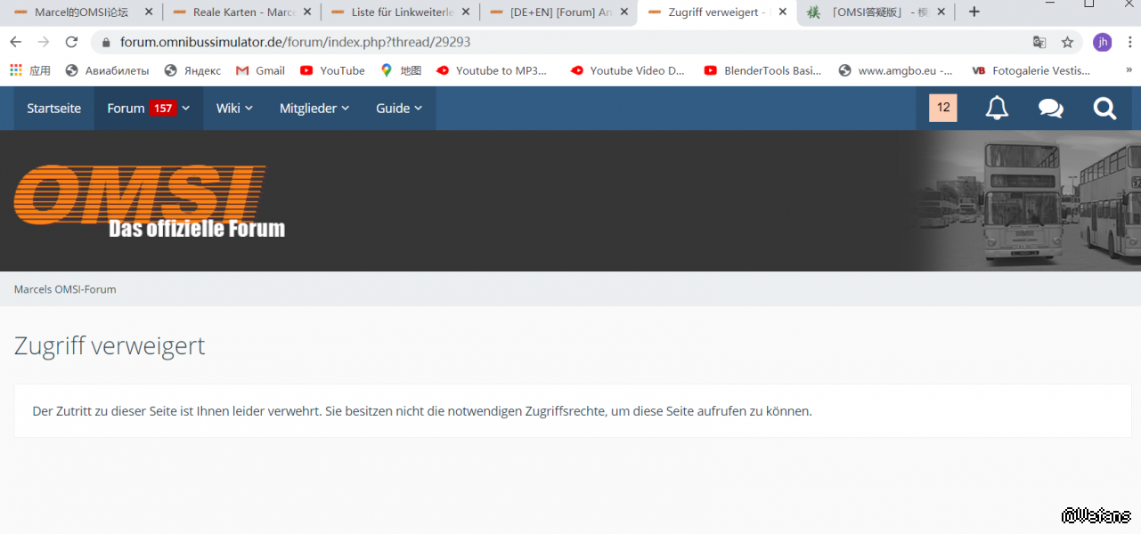The height and width of the screenshot is (534, 1141).
Task: Open the Chrome three-dot menu
Action: pyautogui.click(x=1129, y=42)
